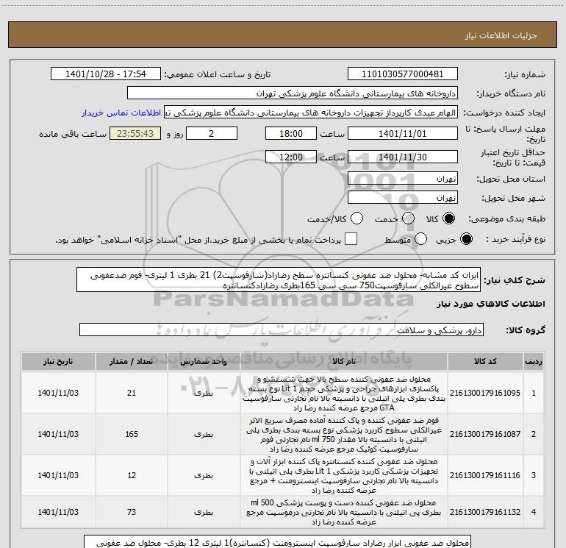Click the row 3 product name سارفوسپت اینسترومنت +

tap(344, 475)
